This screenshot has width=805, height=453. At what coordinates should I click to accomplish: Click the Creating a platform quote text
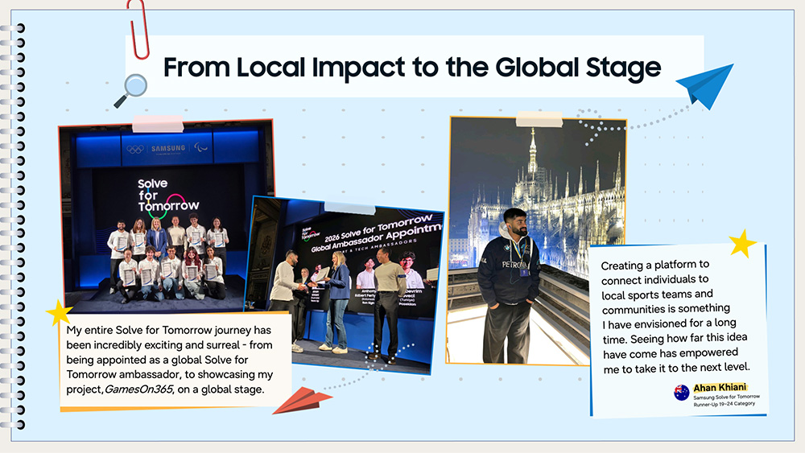(x=675, y=316)
